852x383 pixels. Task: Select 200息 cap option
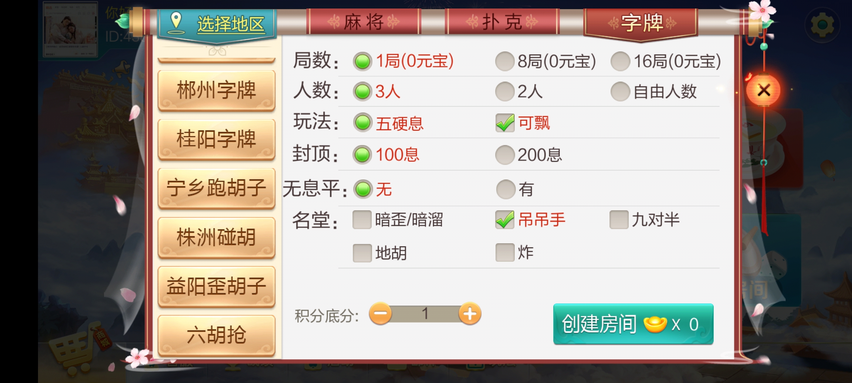click(529, 155)
